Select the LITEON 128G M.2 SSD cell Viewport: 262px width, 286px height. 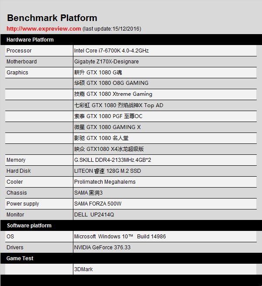tap(165, 171)
